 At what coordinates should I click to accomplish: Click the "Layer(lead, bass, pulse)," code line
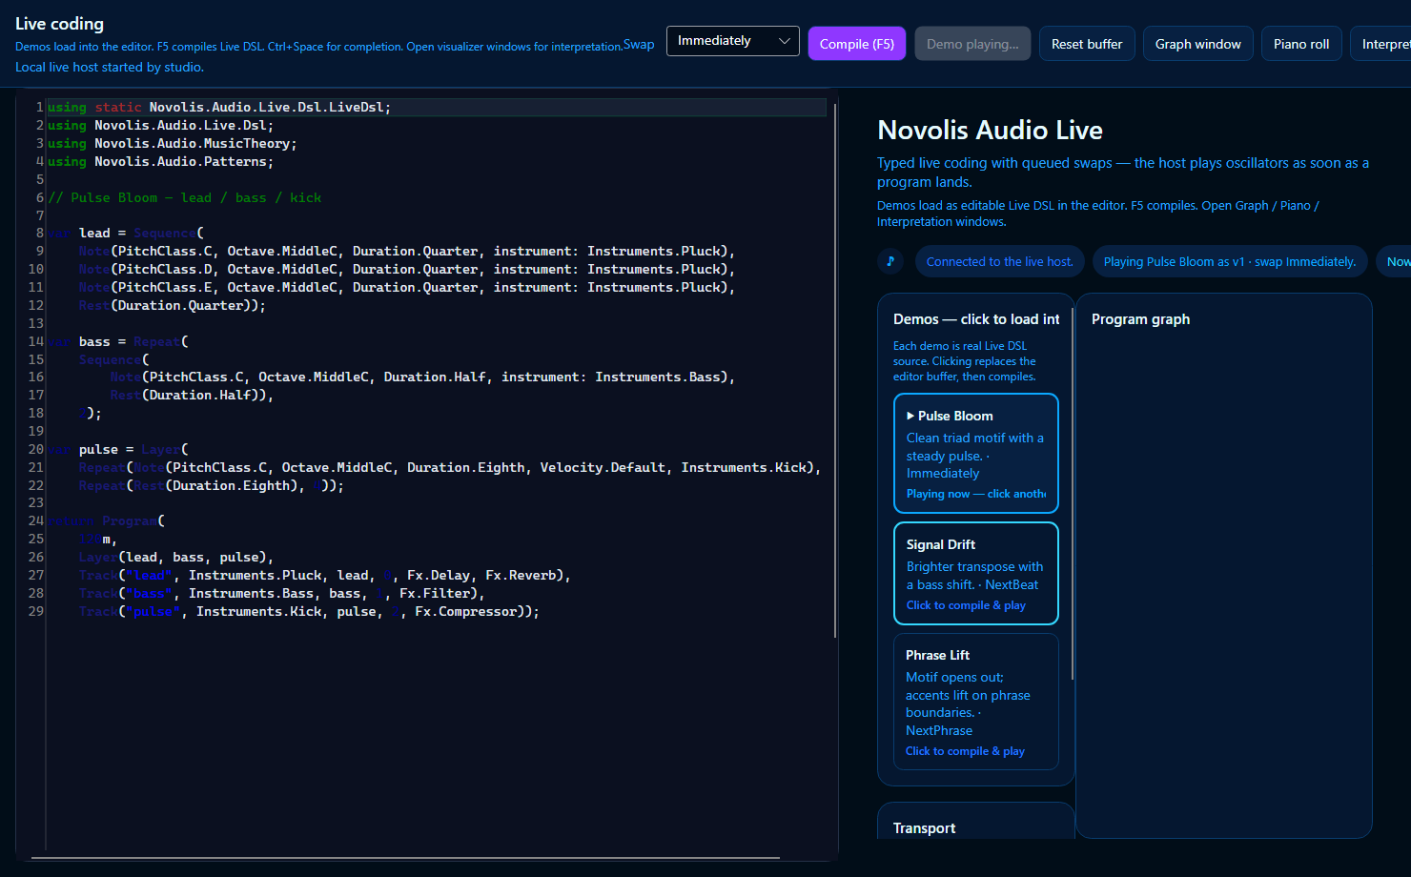(176, 558)
